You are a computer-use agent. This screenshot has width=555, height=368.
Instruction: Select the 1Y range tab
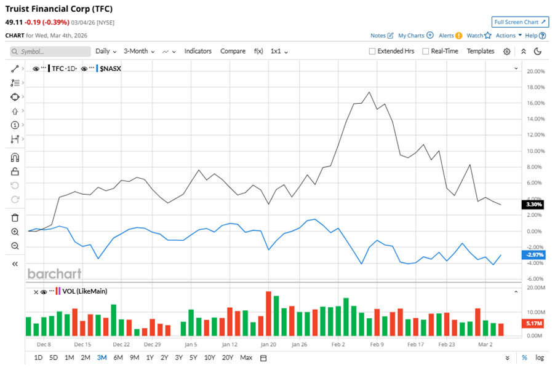(x=150, y=358)
